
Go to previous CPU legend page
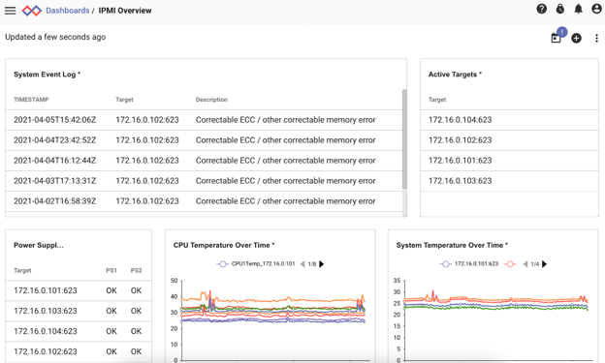[x=302, y=264]
